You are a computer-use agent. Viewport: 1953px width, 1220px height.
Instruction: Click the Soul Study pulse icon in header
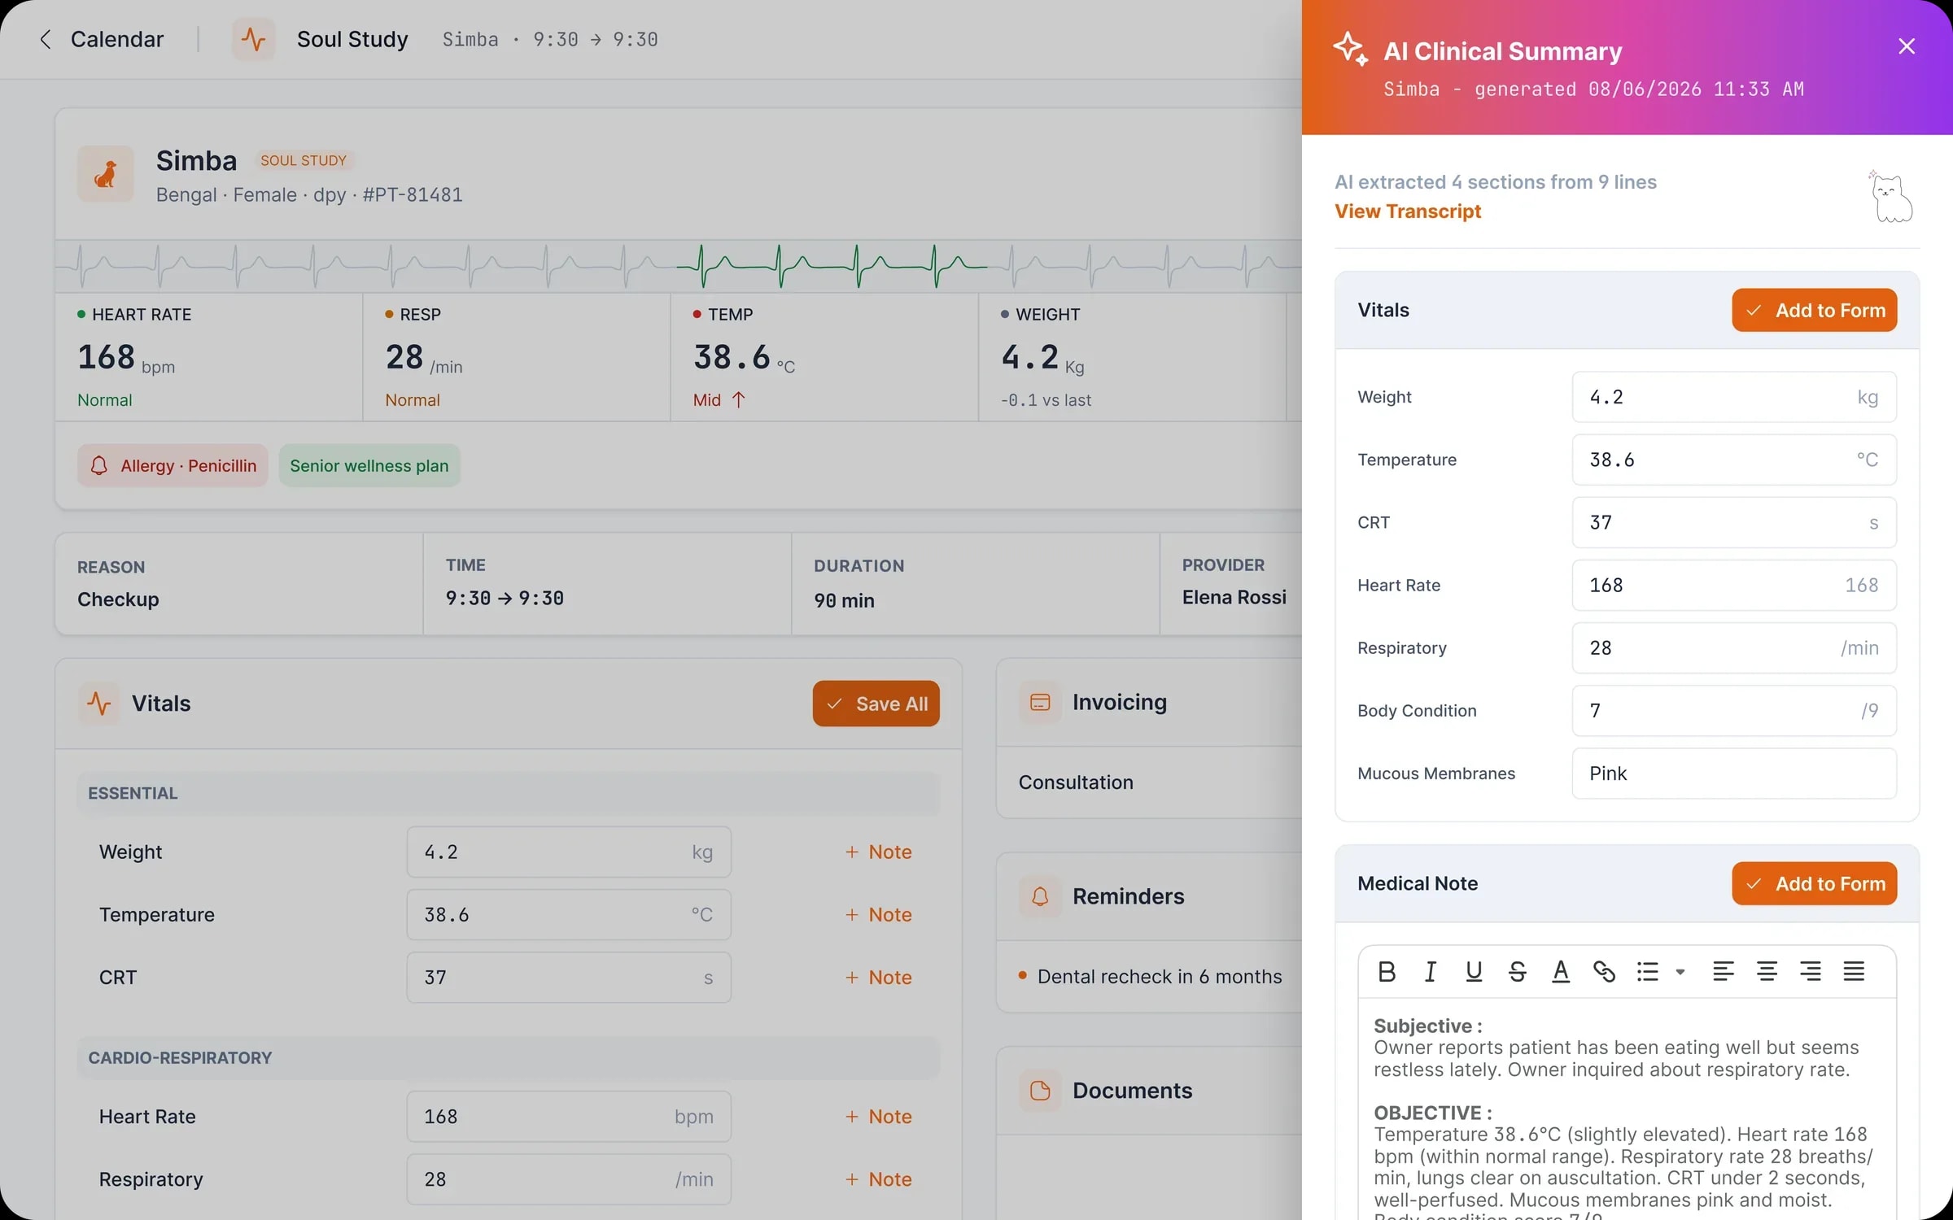point(253,39)
